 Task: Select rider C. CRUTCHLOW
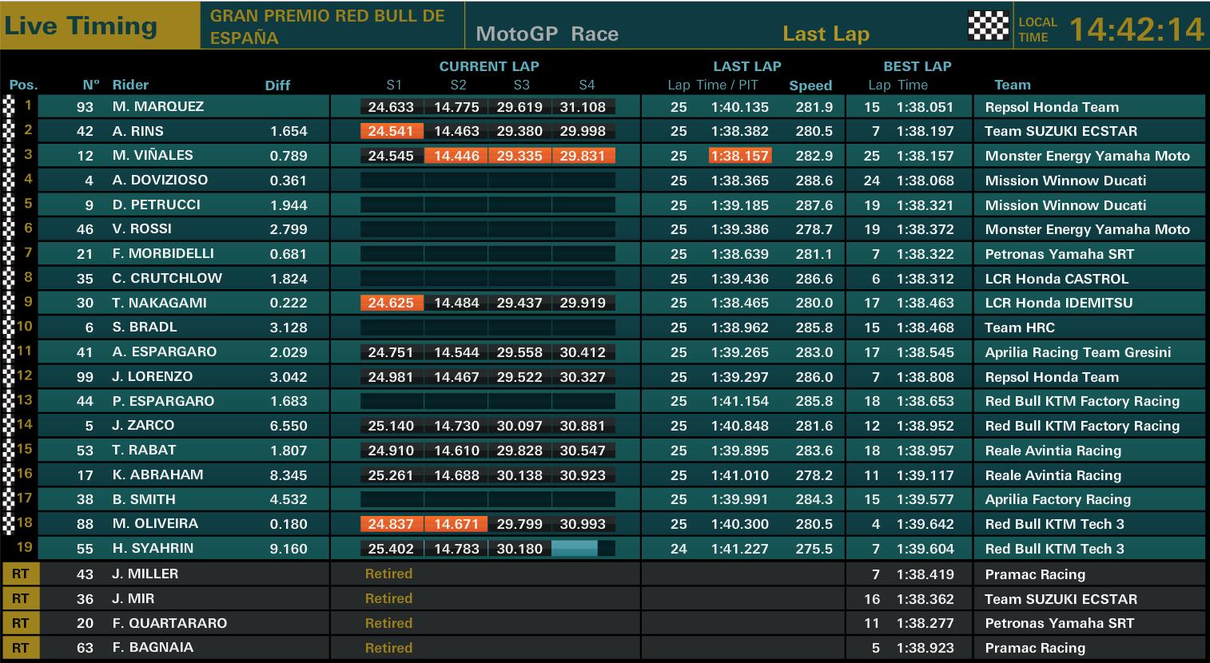167,278
